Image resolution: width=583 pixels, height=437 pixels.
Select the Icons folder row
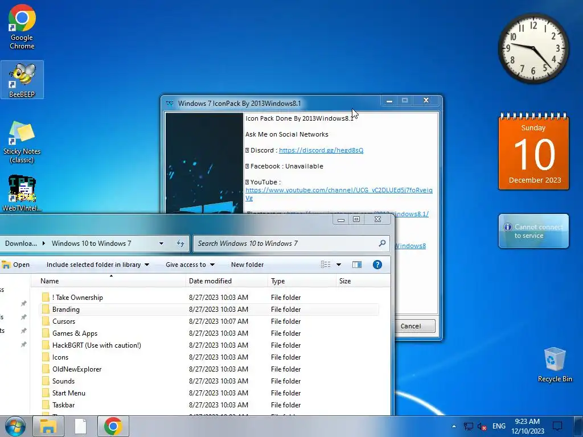click(x=210, y=357)
